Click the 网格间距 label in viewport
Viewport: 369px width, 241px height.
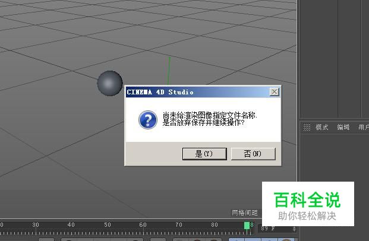click(245, 213)
